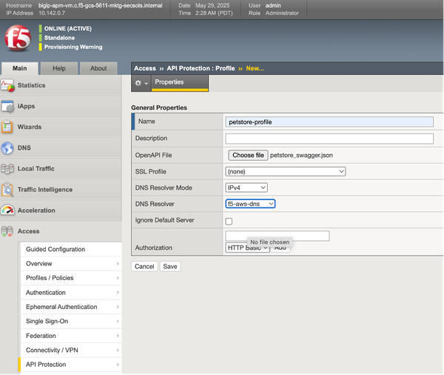Click the F5 logo icon
This screenshot has width=444, height=375.
click(x=16, y=39)
